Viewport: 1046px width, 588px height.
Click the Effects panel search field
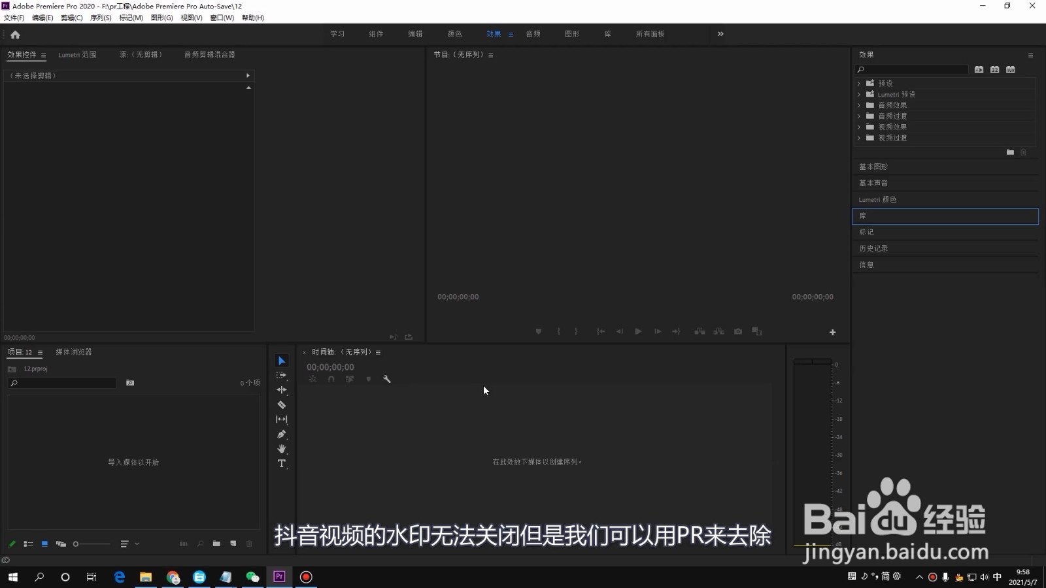[x=912, y=69]
